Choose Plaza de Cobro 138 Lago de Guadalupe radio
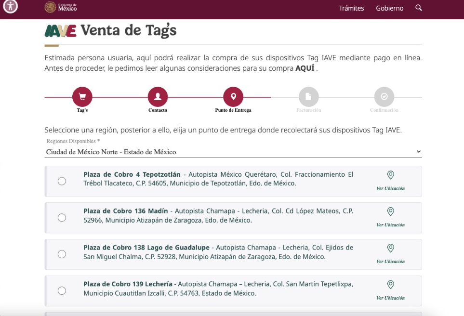This screenshot has width=464, height=316. click(62, 254)
